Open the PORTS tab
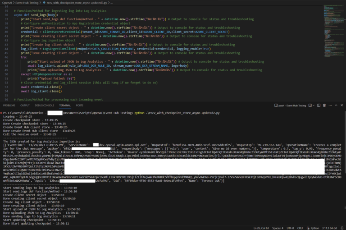346x230 pixels. (x=80, y=106)
